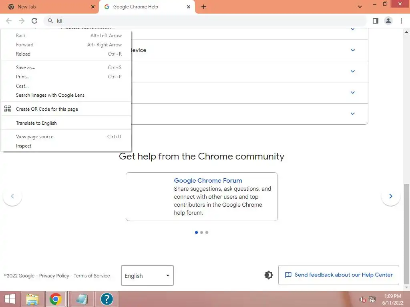The height and width of the screenshot is (307, 410).
Task: Click the vertical scrollbar thumb
Action: pos(407,233)
